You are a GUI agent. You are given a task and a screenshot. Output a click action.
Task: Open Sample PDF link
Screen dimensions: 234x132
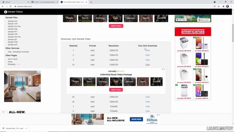(13, 34)
